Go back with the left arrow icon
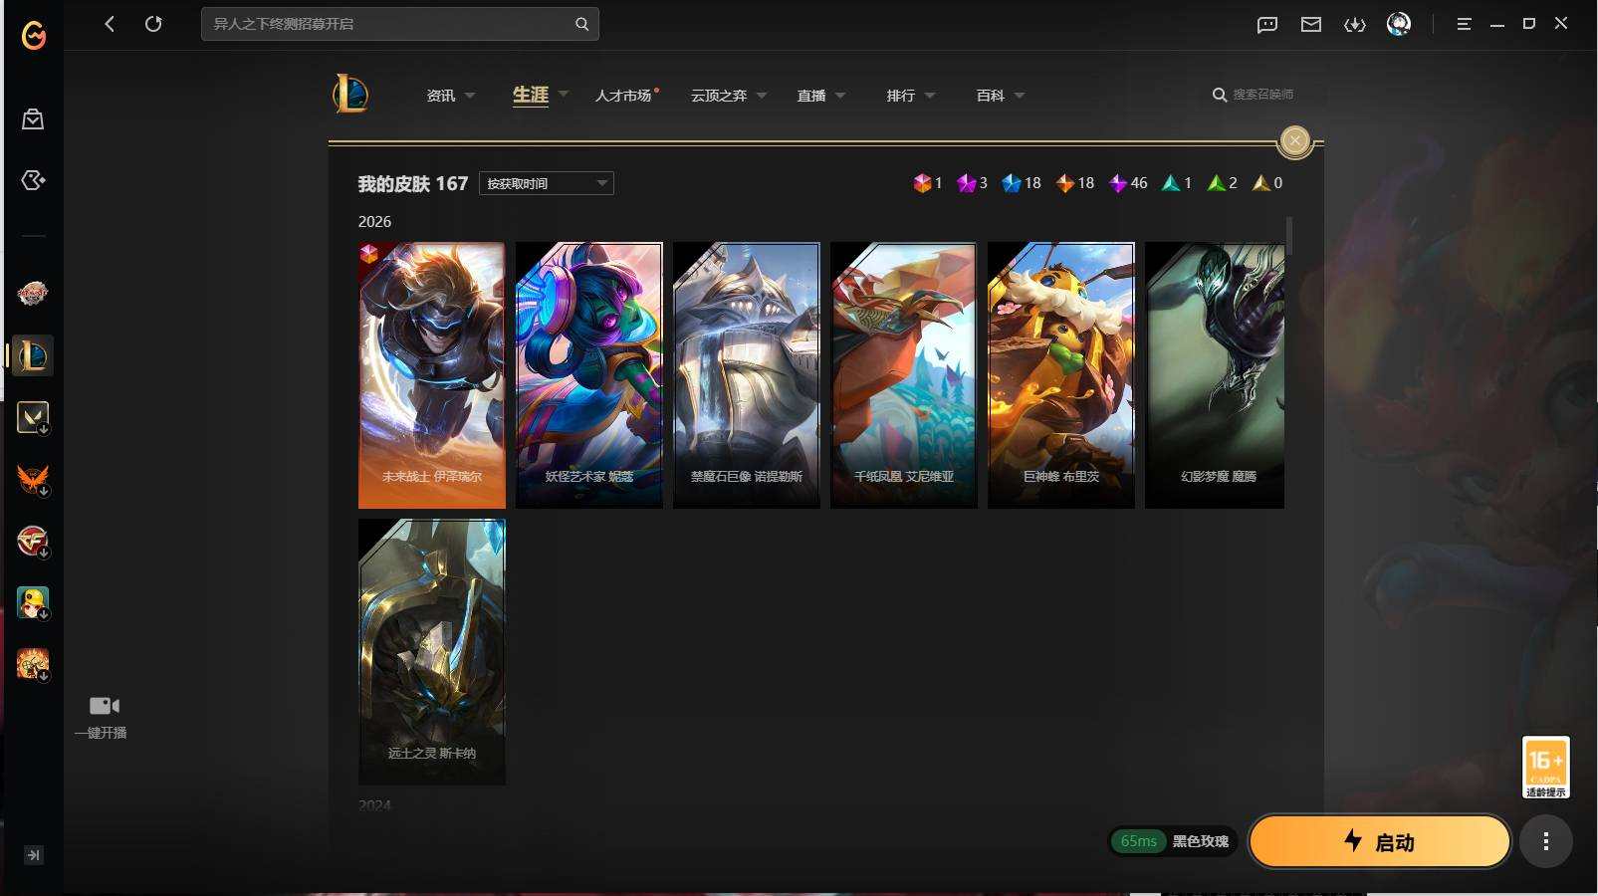Viewport: 1598px width, 896px height. (110, 24)
